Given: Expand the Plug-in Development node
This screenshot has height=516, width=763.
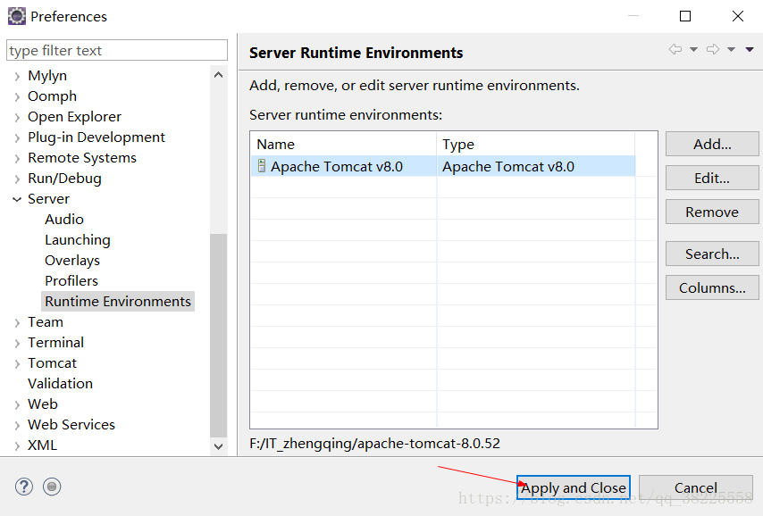Looking at the screenshot, I should (x=18, y=138).
